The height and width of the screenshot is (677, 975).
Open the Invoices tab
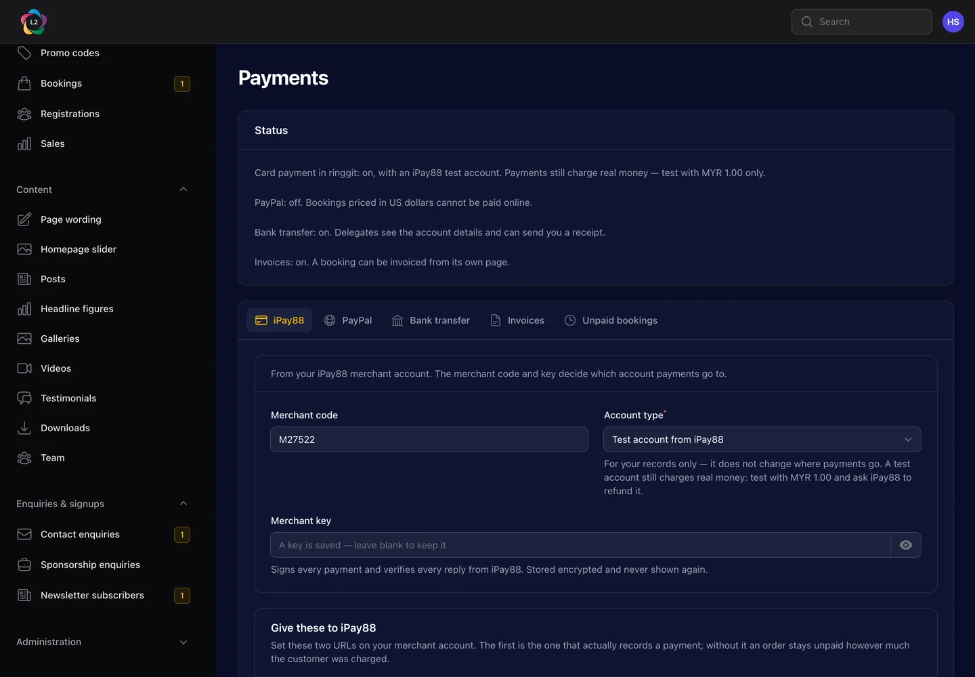(x=517, y=320)
